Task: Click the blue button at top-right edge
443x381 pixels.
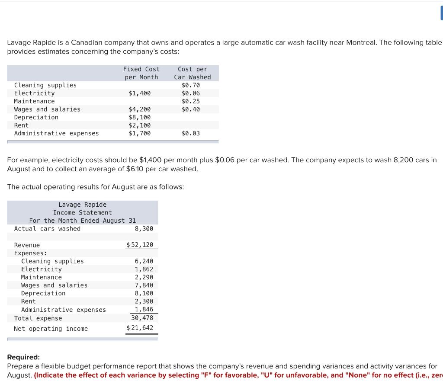Action: [x=442, y=13]
